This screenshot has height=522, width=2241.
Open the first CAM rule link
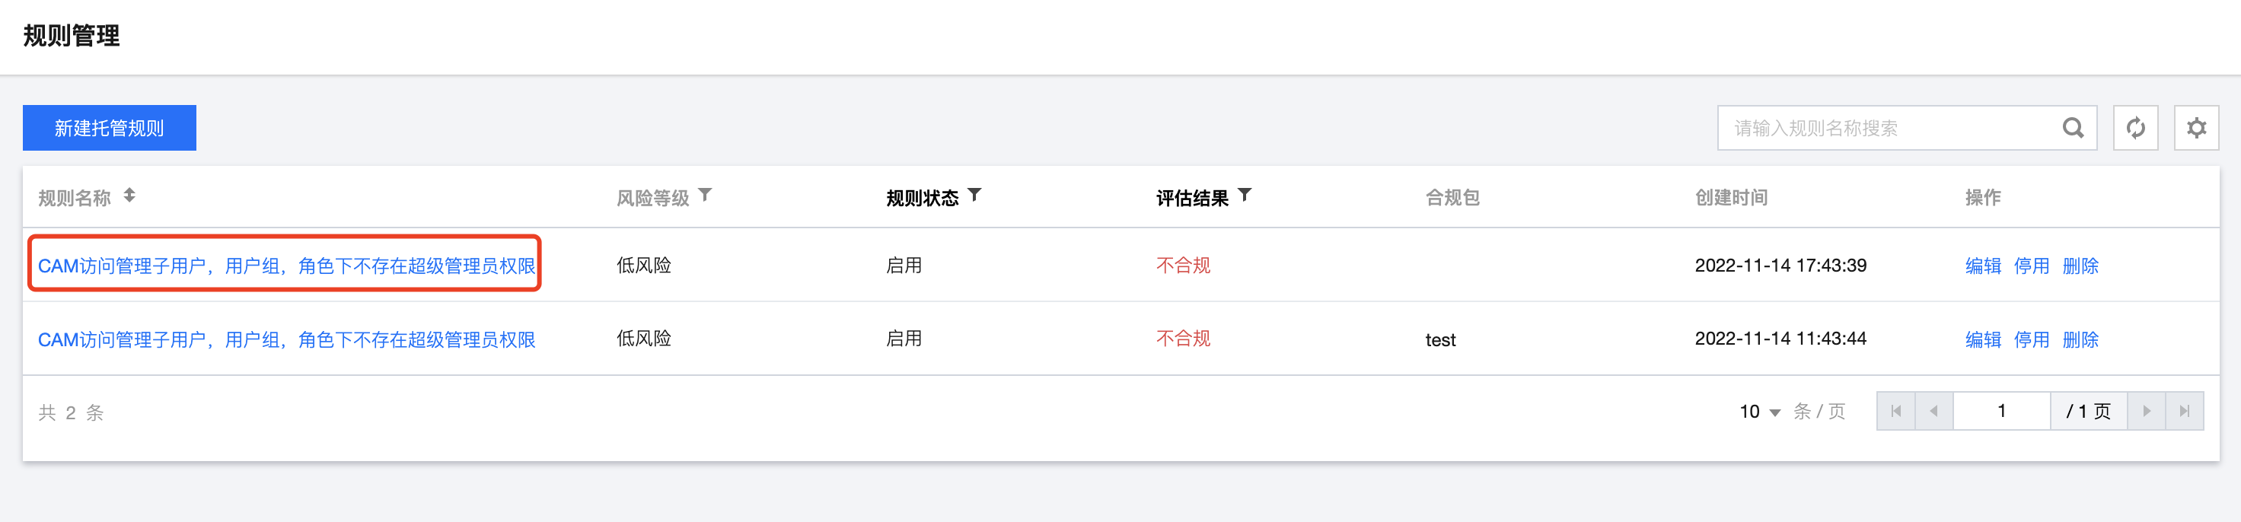[286, 266]
